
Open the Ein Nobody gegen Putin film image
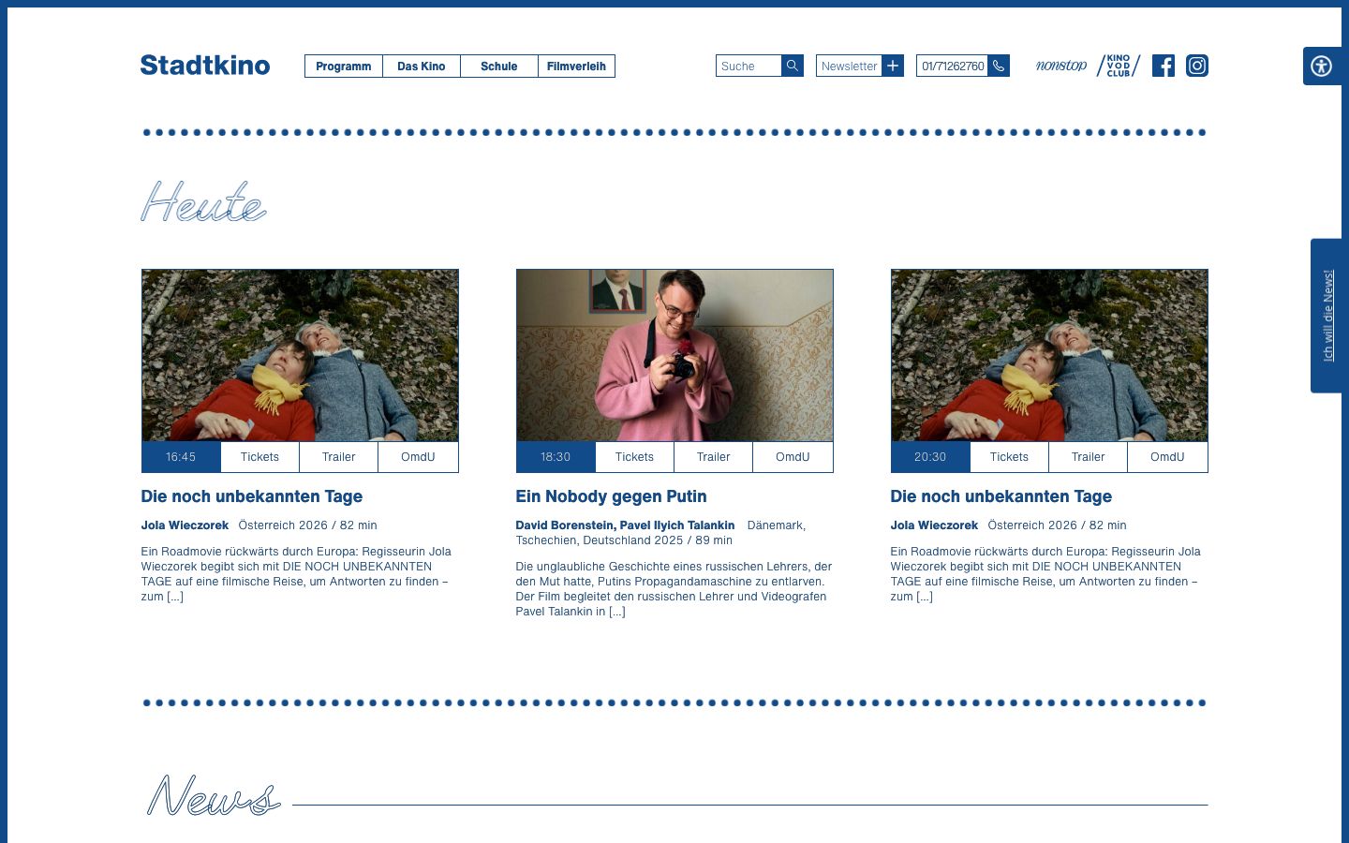pyautogui.click(x=674, y=355)
